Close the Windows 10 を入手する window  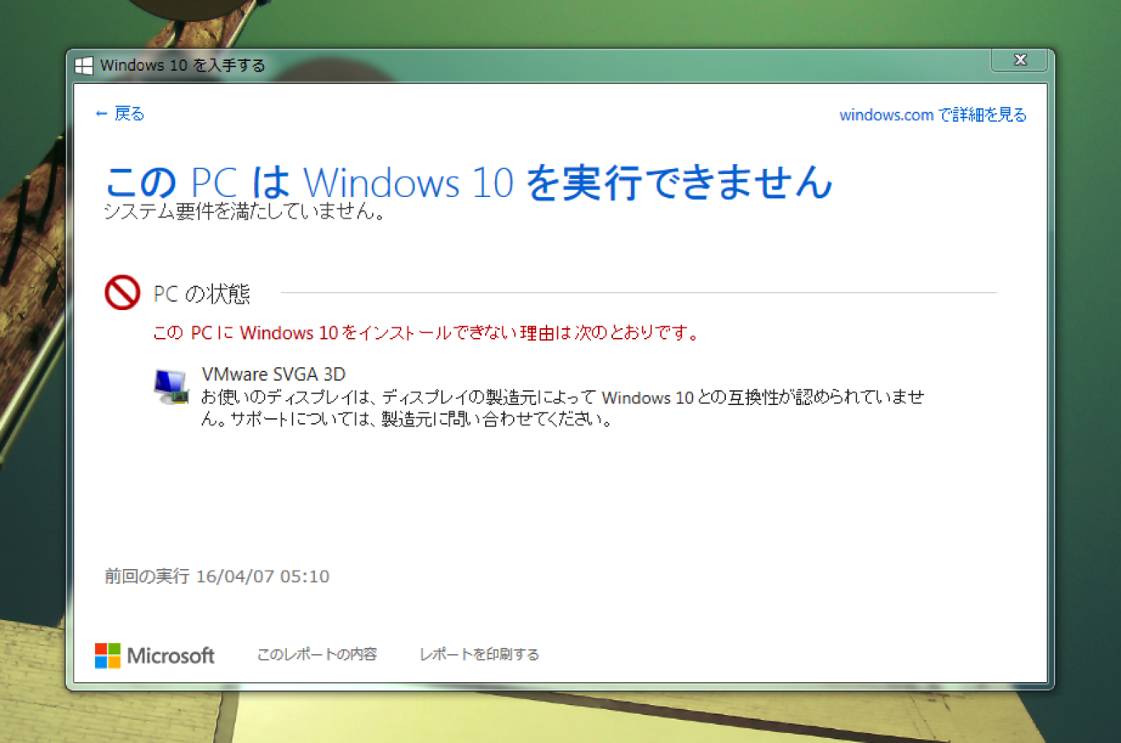pyautogui.click(x=1020, y=60)
